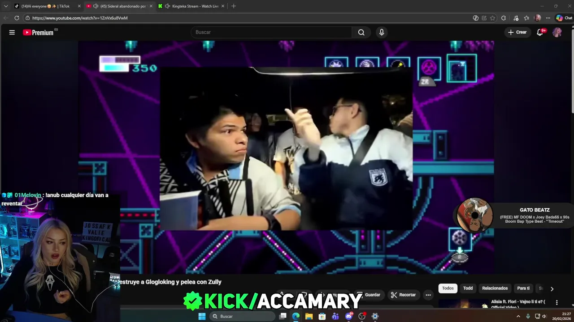Open Discord from the taskbar
This screenshot has height=322, width=574.
click(x=349, y=316)
